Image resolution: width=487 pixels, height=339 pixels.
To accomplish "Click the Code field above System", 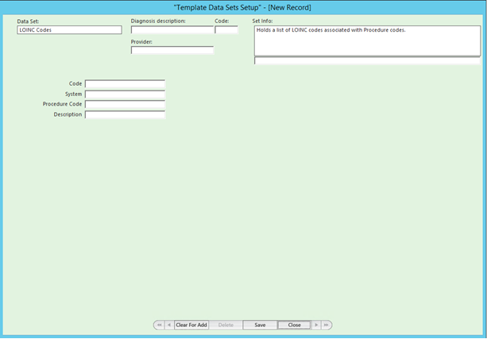I will tap(126, 84).
